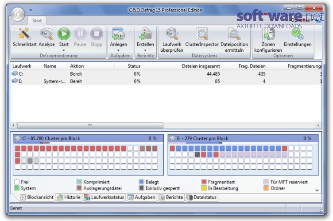Viewport: 333px width, 221px height.
Task: Click the scroll left arrow of drive list
Action: (13, 126)
